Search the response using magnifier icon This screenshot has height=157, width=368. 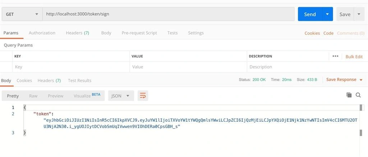point(358,95)
